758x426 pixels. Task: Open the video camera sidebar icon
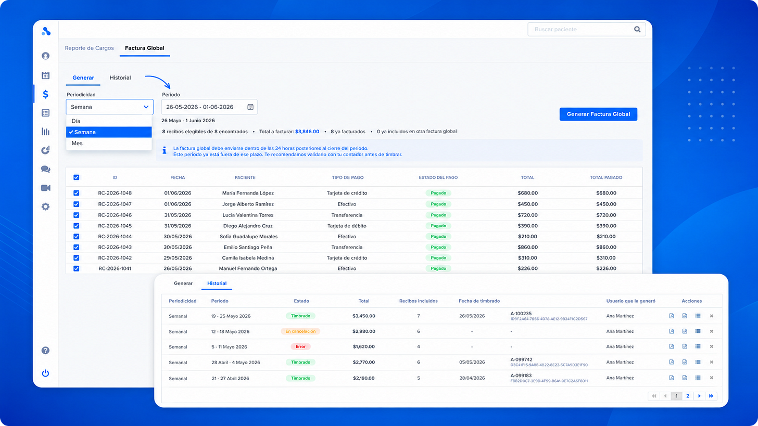[x=46, y=188]
